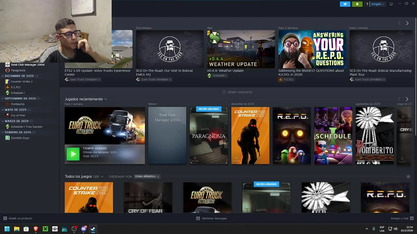
Task: Open Pomberito card in recent shelf
Action: point(375,136)
